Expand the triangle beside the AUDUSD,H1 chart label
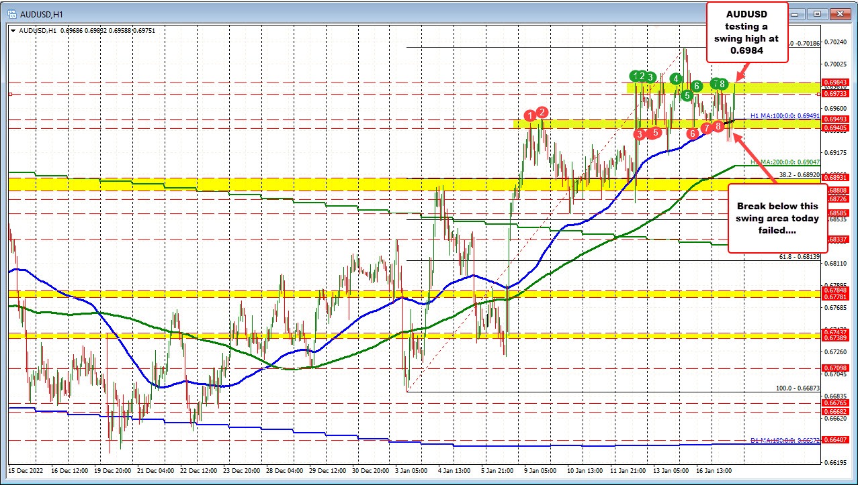 click(13, 31)
